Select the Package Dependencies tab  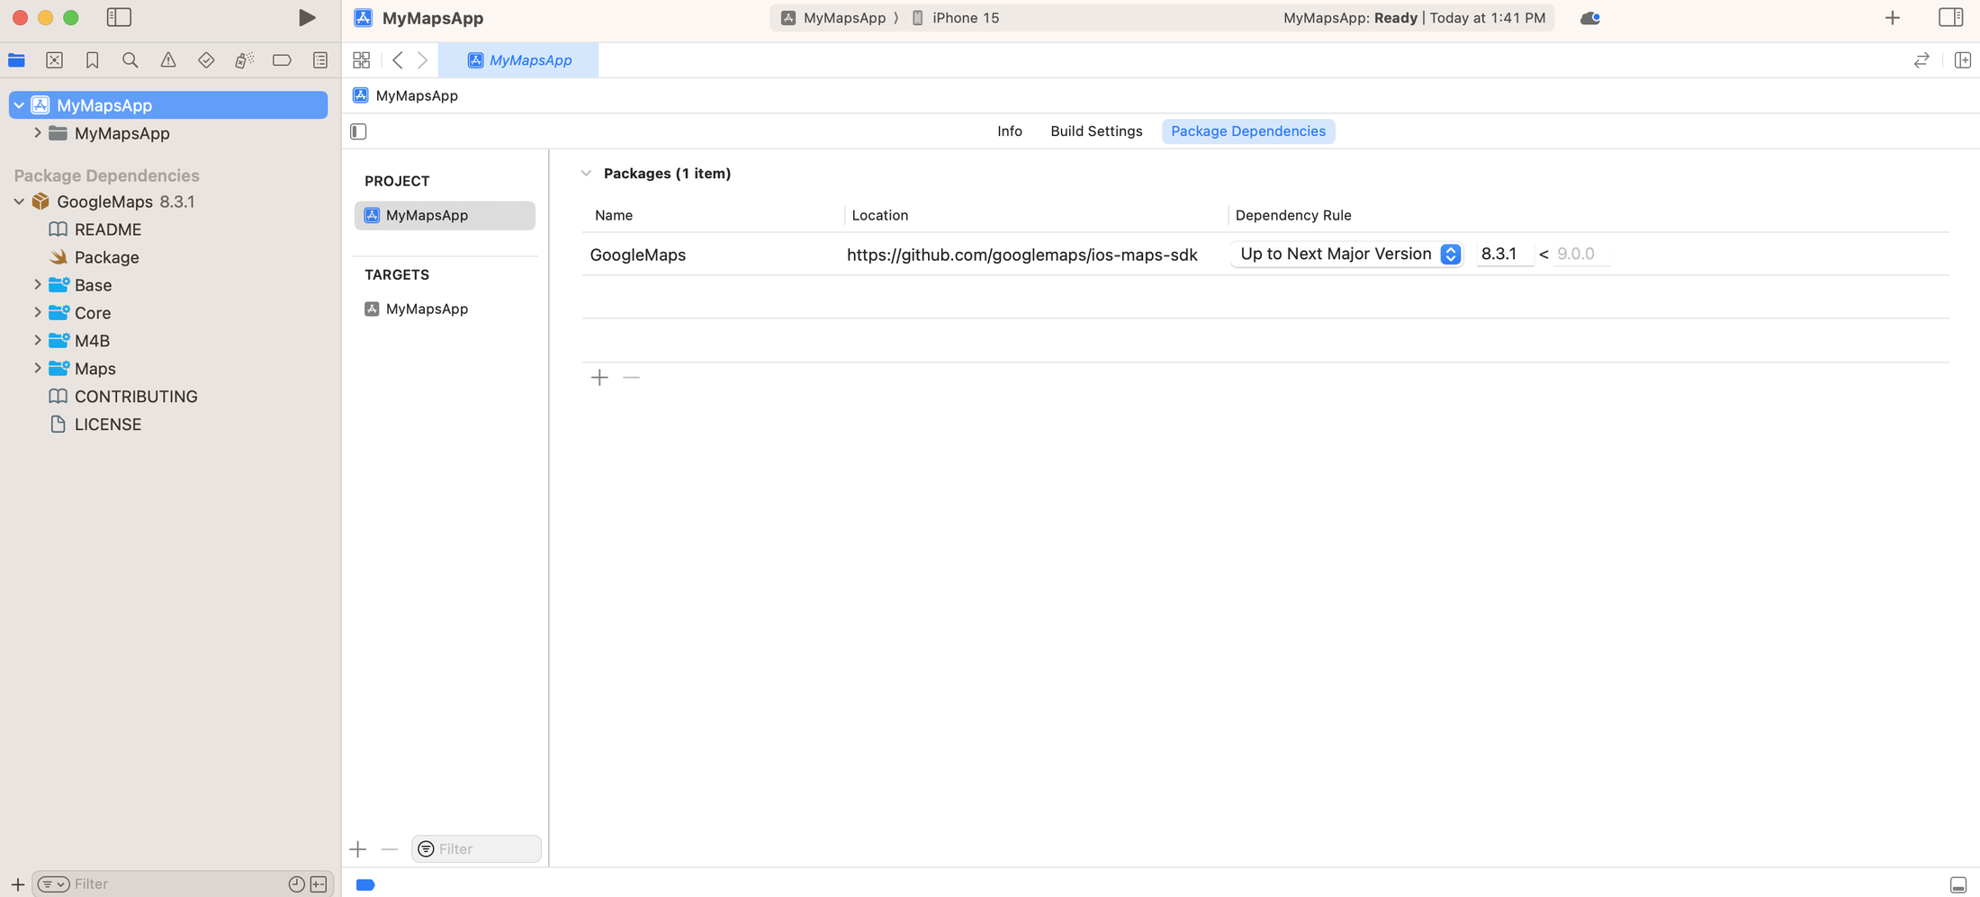pyautogui.click(x=1248, y=131)
